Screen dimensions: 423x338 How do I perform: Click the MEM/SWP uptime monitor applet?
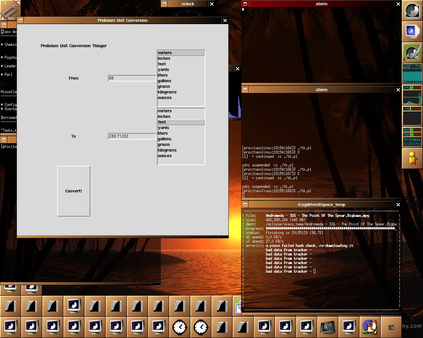412,137
